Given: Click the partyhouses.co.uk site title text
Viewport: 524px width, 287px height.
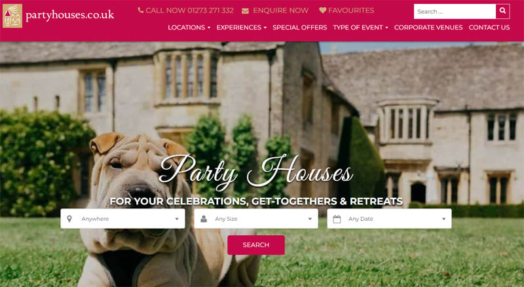Looking at the screenshot, I should 70,15.
